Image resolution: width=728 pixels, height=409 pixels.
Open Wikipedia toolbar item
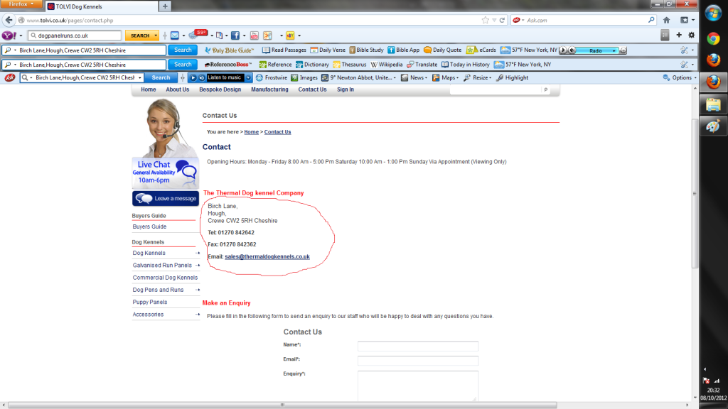[x=386, y=65]
